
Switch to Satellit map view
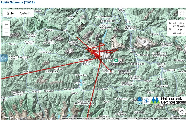(x=25, y=13)
